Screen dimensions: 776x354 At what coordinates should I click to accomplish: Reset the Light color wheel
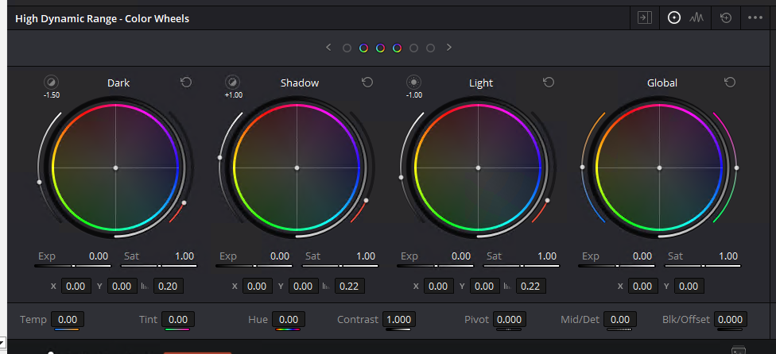point(549,83)
